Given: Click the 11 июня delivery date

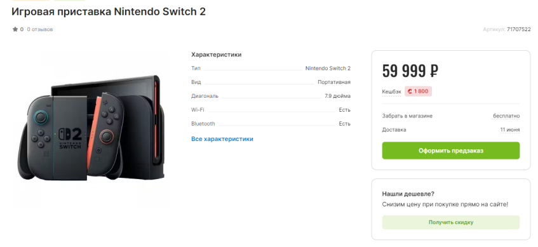Looking at the screenshot, I should pyautogui.click(x=510, y=130).
